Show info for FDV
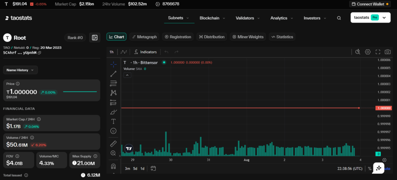The image size is (397, 180). (x=17, y=156)
